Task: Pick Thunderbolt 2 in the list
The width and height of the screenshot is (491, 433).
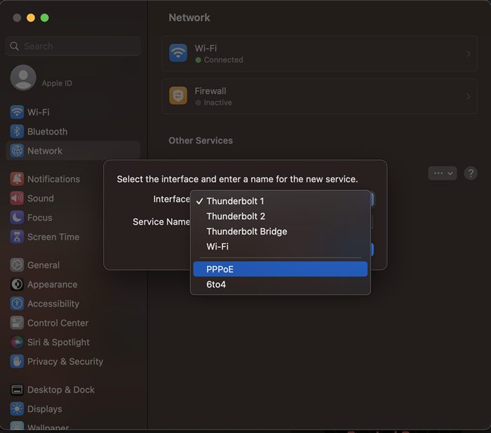Action: pyautogui.click(x=281, y=216)
